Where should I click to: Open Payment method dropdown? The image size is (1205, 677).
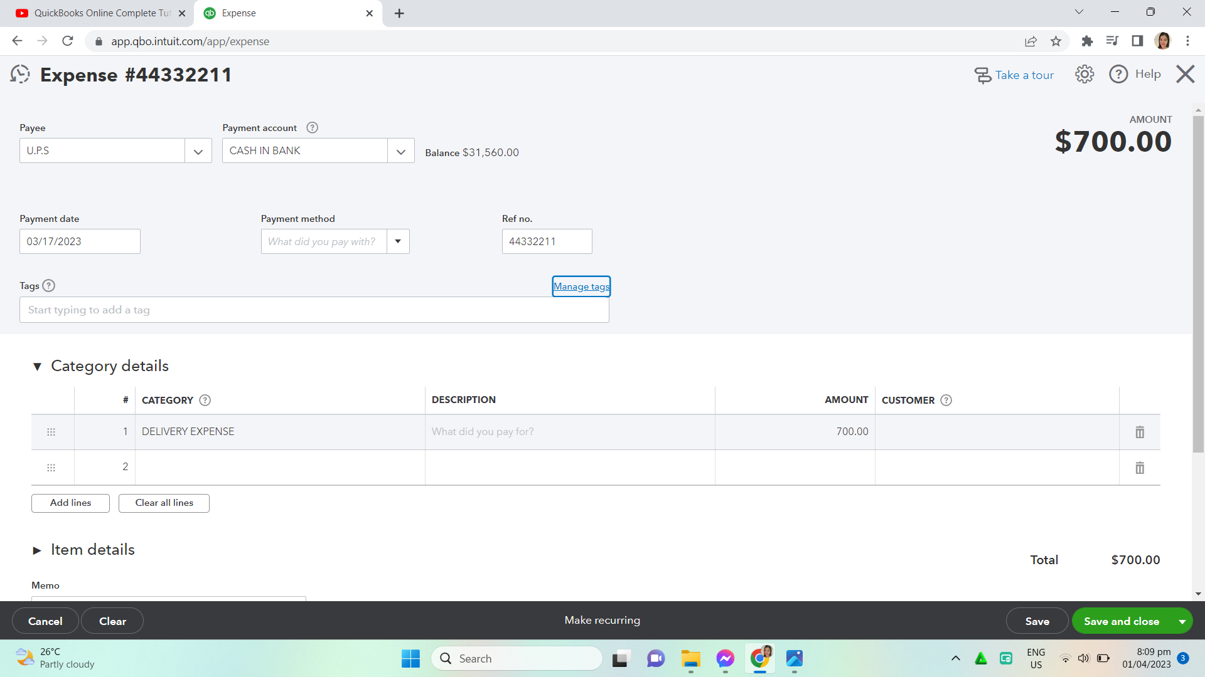tap(398, 241)
